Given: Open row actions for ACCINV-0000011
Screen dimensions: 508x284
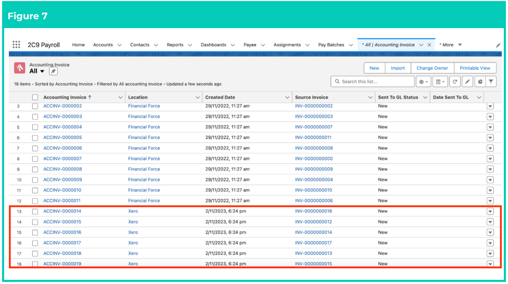Looking at the screenshot, I should coord(490,201).
